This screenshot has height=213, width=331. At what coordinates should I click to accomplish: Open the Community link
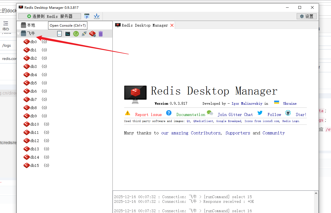274,133
